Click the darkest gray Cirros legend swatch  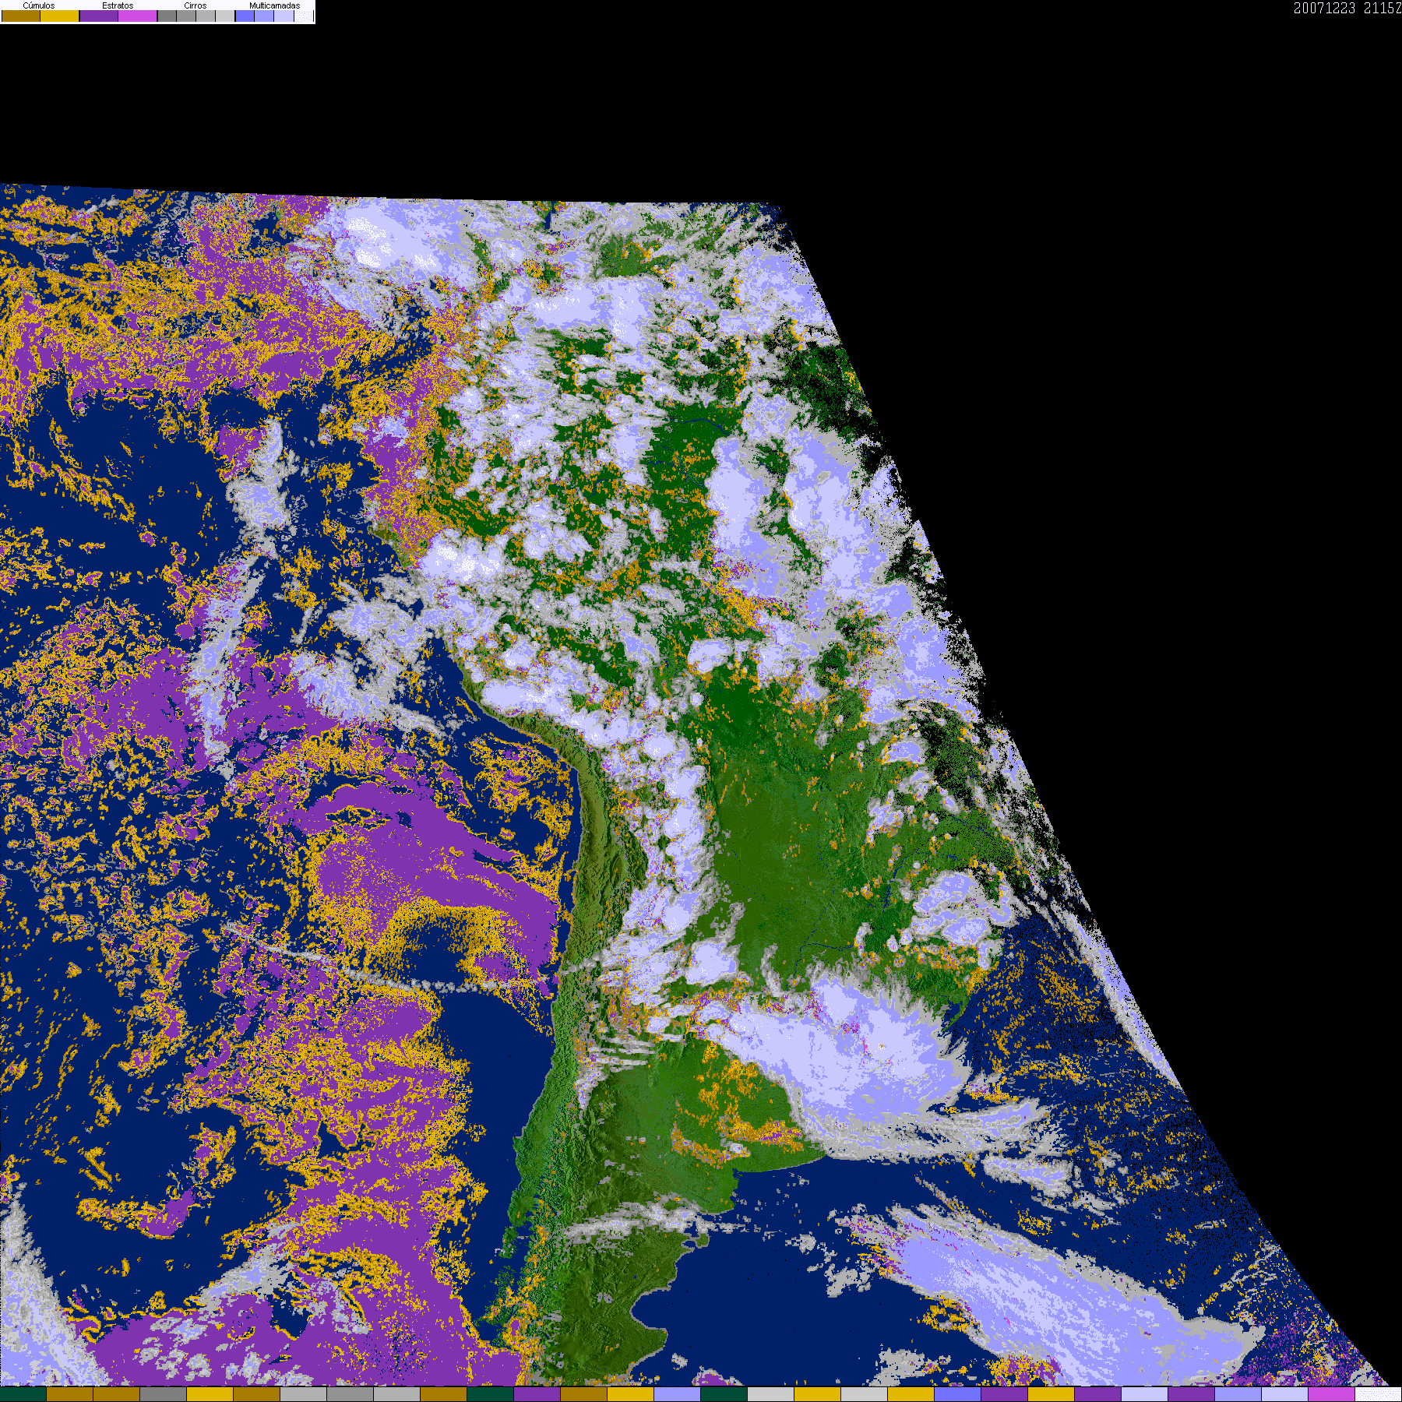[167, 16]
